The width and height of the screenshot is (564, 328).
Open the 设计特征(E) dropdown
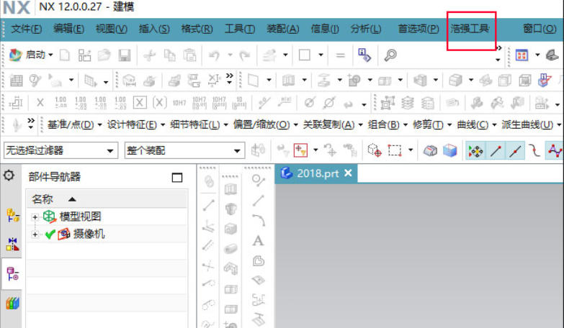[136, 124]
